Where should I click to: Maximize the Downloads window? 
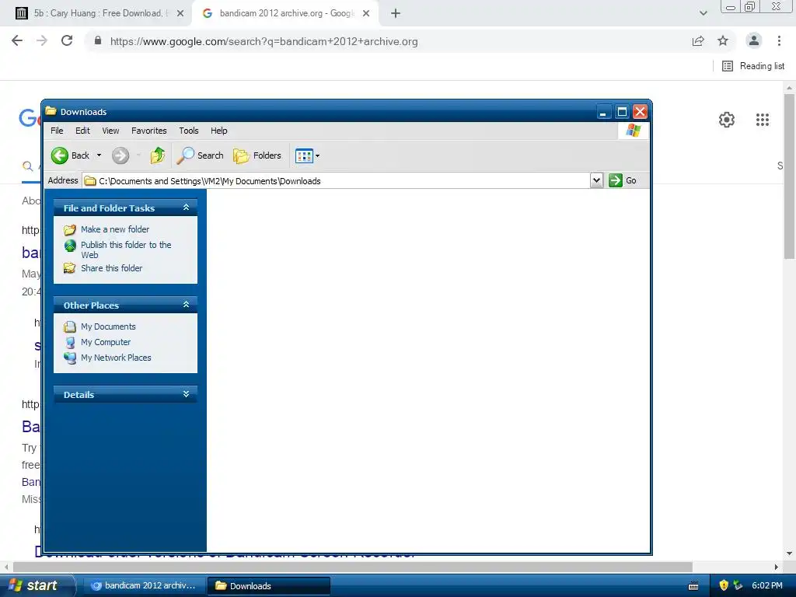point(622,112)
